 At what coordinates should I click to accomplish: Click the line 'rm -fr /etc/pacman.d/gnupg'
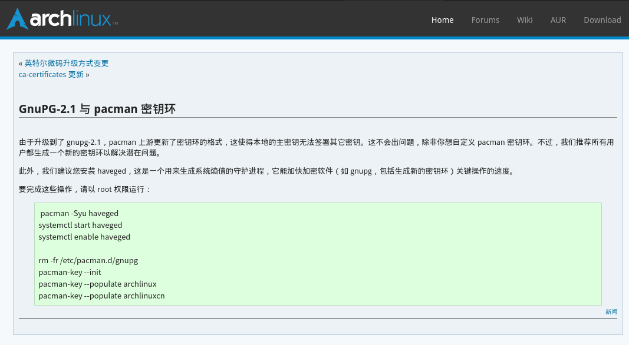point(88,260)
